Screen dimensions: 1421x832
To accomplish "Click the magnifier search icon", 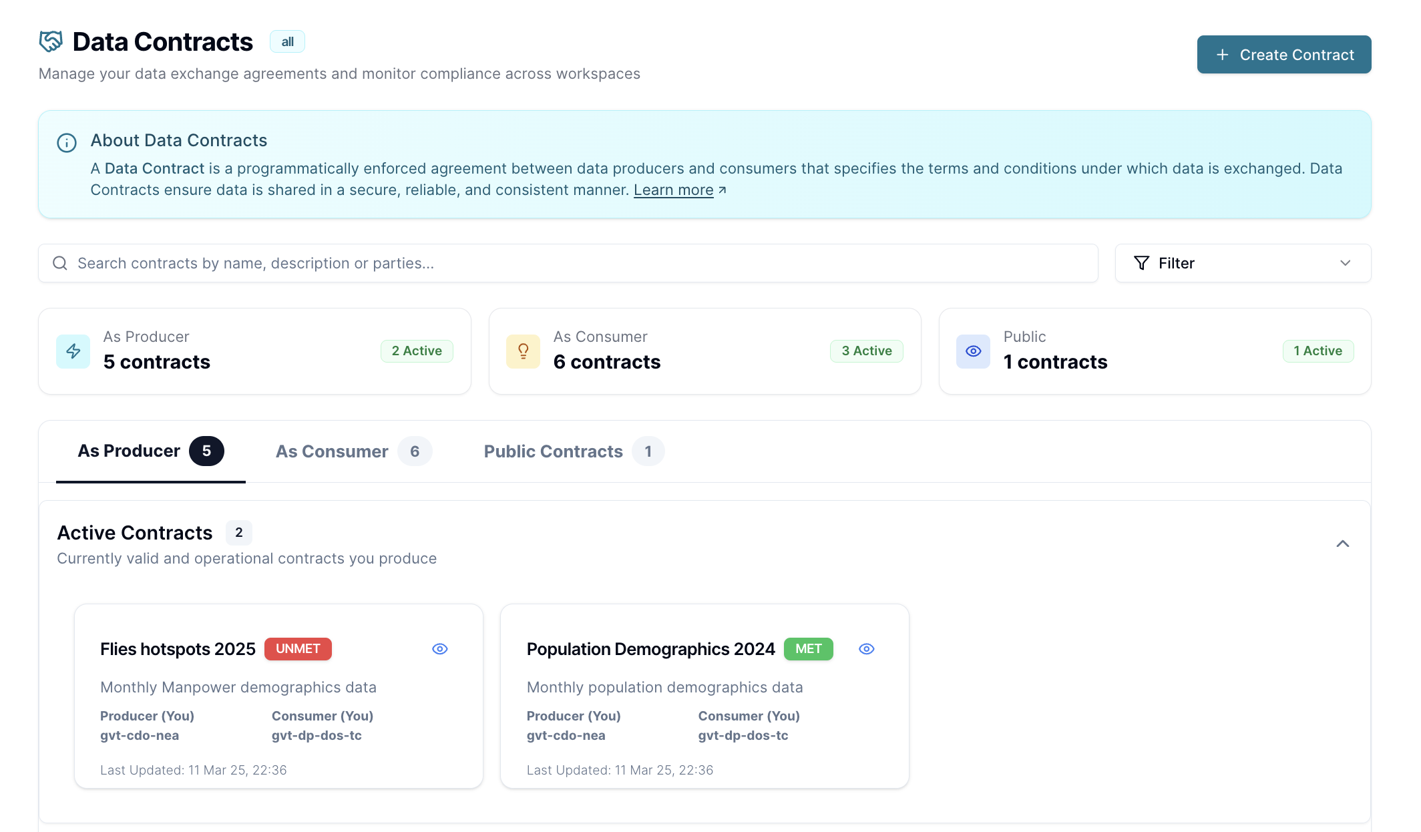I will click(x=60, y=263).
